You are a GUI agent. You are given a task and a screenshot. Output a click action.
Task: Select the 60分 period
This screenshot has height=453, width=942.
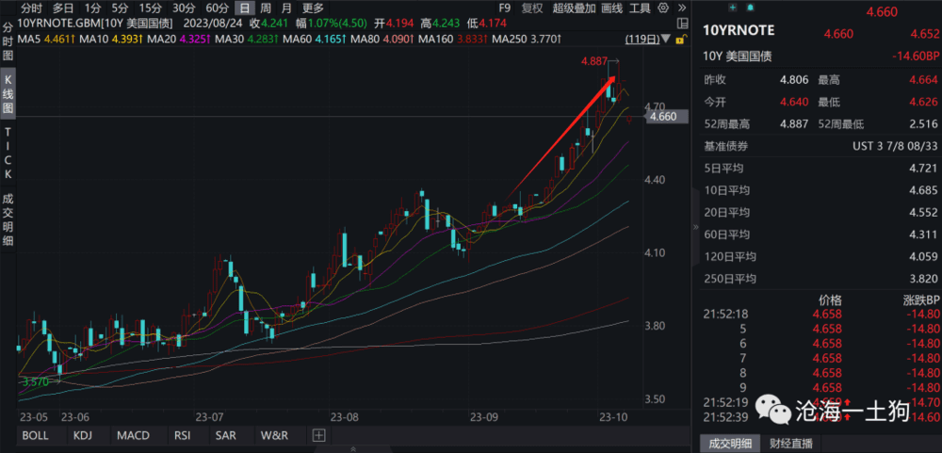tap(217, 8)
